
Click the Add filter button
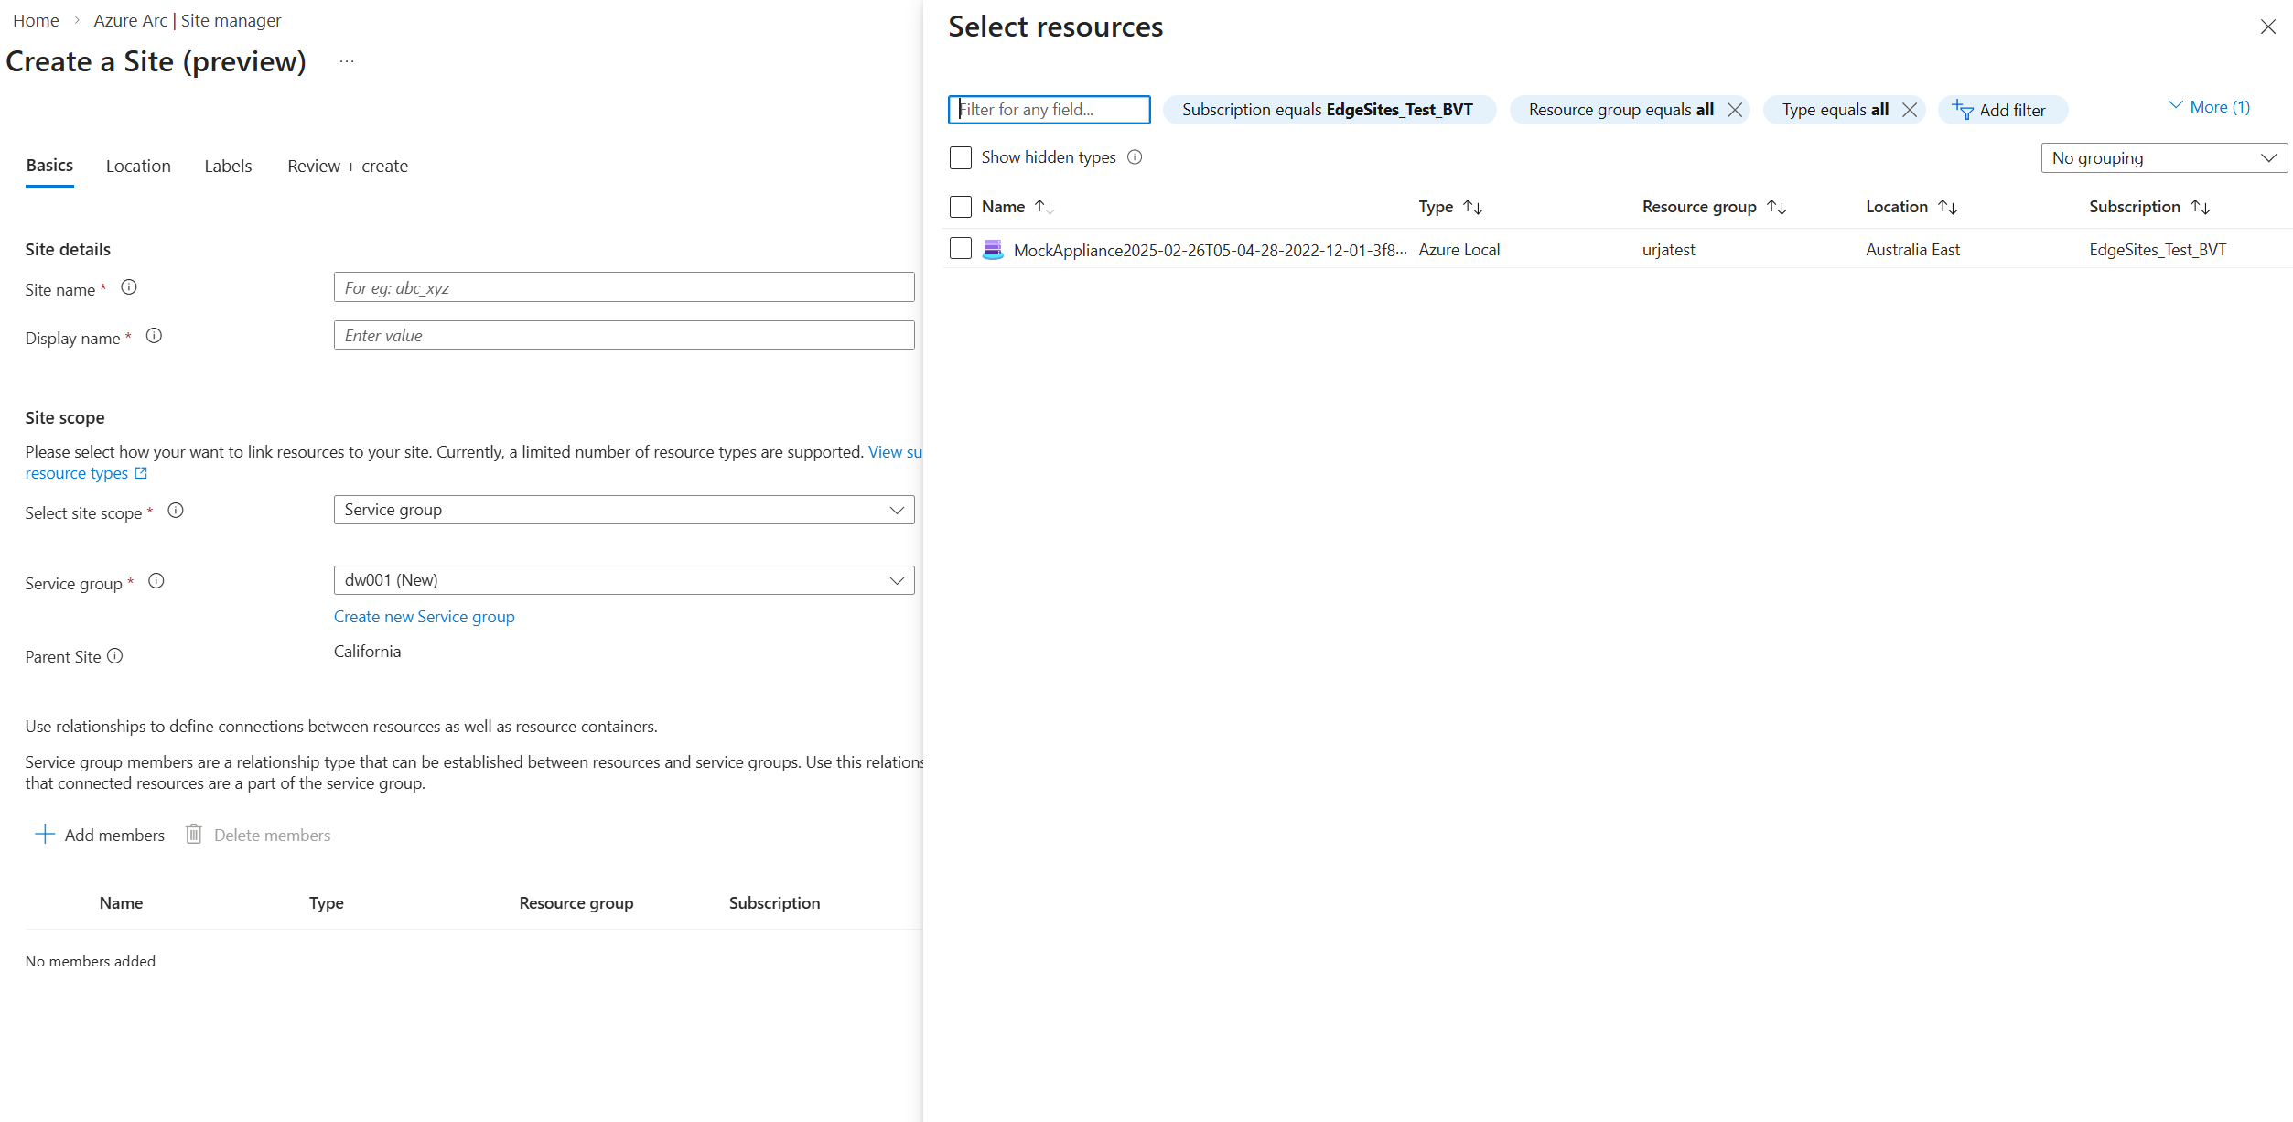(x=2002, y=110)
